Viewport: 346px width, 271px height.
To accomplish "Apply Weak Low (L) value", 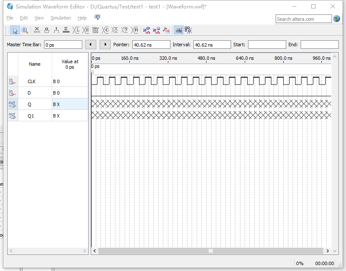I will click(76, 30).
